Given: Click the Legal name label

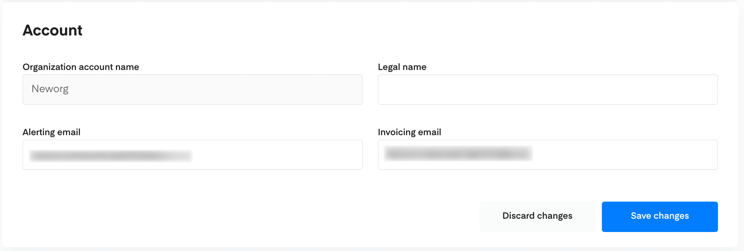Looking at the screenshot, I should (x=402, y=67).
